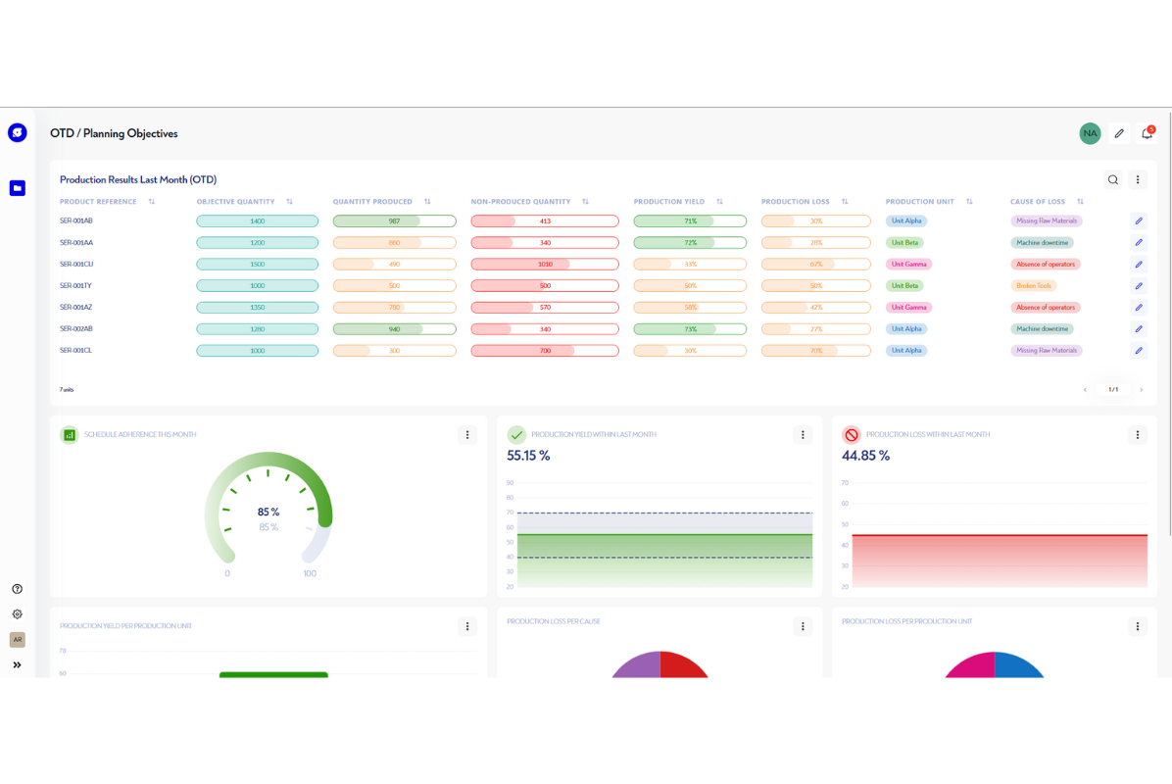The height and width of the screenshot is (784, 1172).
Task: Sort by Objective Quantity column
Action: pos(290,202)
